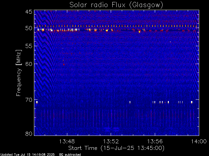
Task: Click the 80 MHz frequency axis label
Action: (29, 134)
